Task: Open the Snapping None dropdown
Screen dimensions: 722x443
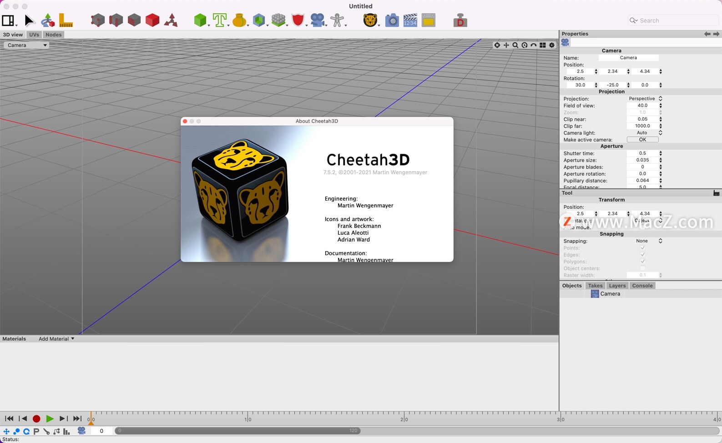Action: click(x=645, y=241)
